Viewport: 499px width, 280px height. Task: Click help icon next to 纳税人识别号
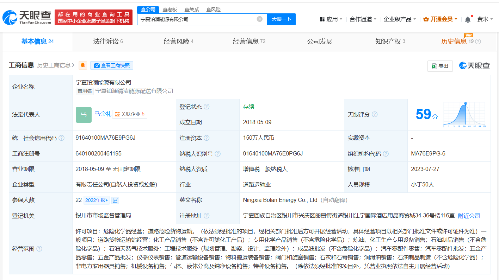(218, 154)
